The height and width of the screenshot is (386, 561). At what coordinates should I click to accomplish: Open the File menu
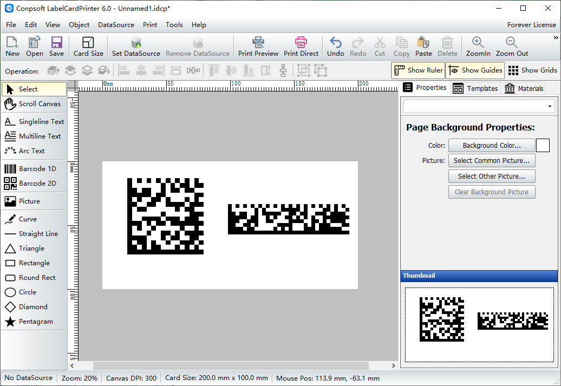pos(11,25)
